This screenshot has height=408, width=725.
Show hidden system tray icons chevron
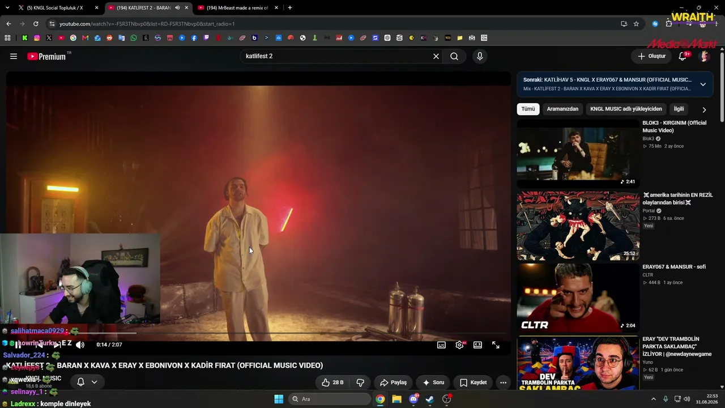[x=653, y=399]
